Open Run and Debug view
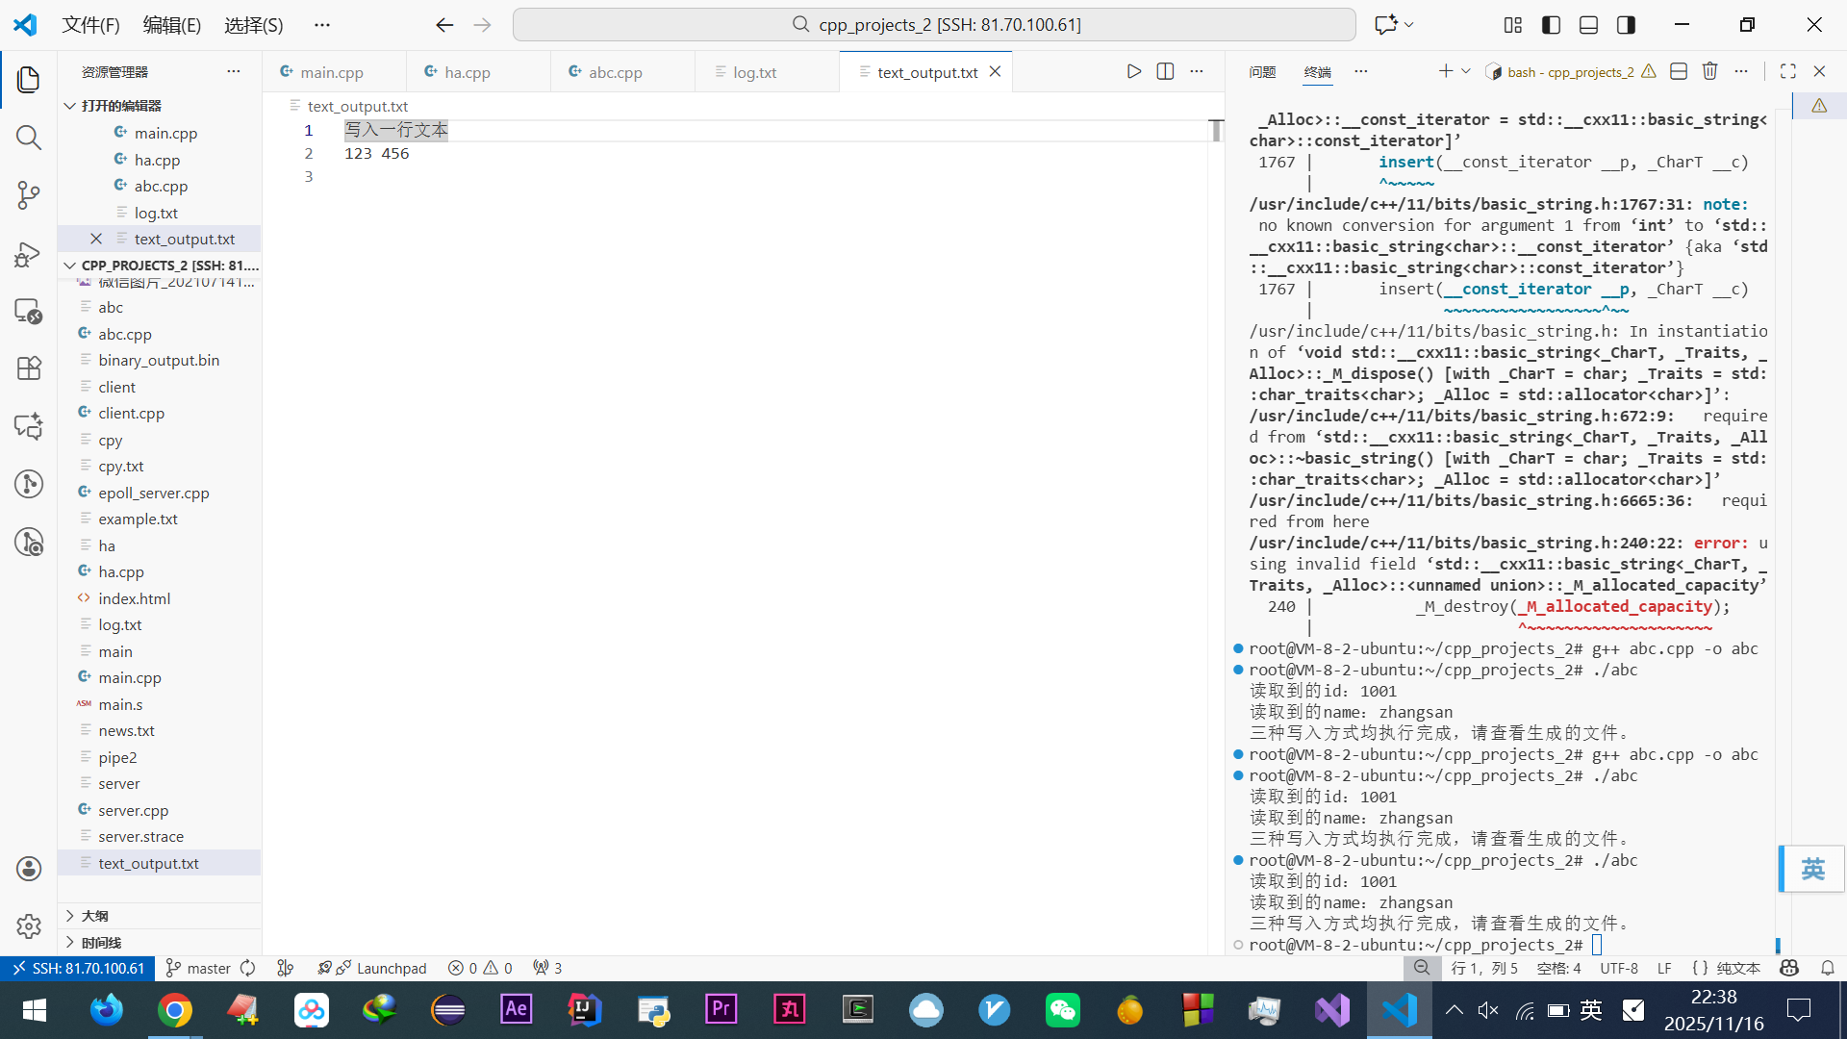This screenshot has height=1039, width=1847. [x=29, y=254]
